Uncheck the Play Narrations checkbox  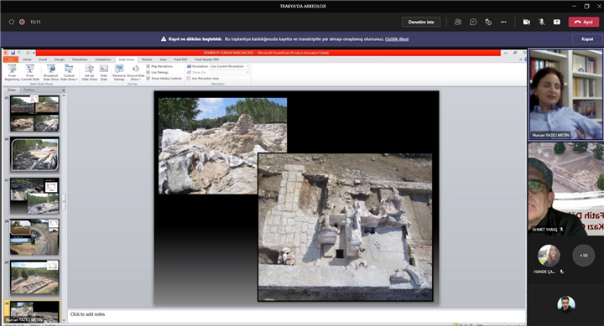coord(148,66)
